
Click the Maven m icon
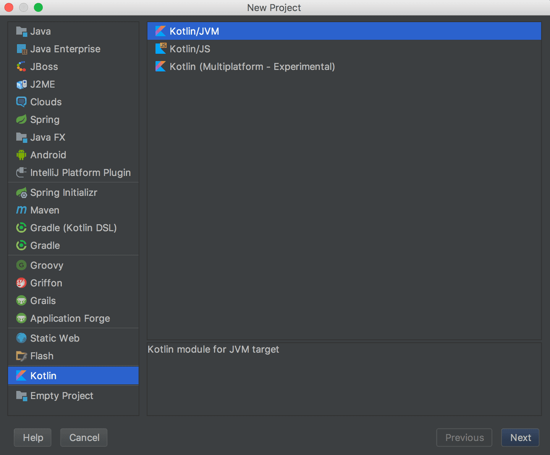pos(21,210)
